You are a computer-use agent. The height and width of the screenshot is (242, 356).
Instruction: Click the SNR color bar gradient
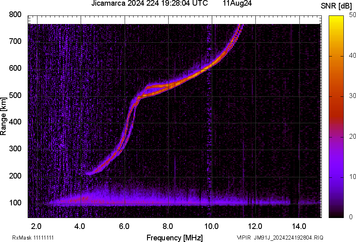(336, 117)
